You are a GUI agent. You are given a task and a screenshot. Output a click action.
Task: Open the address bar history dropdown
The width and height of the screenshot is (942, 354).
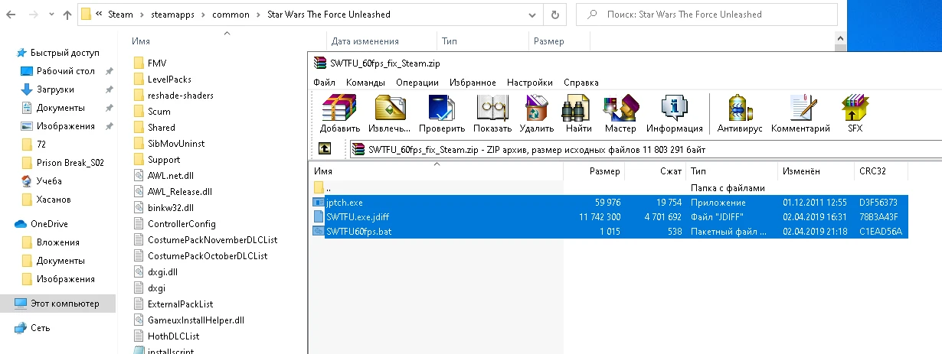pyautogui.click(x=532, y=14)
